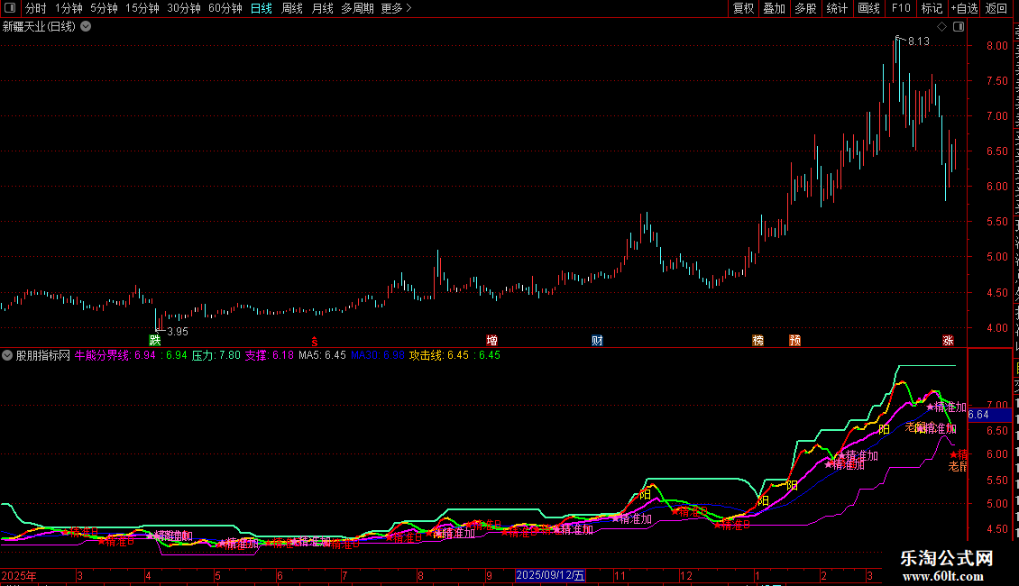Click the green 跌 event marker
The width and height of the screenshot is (1019, 586).
pos(155,340)
